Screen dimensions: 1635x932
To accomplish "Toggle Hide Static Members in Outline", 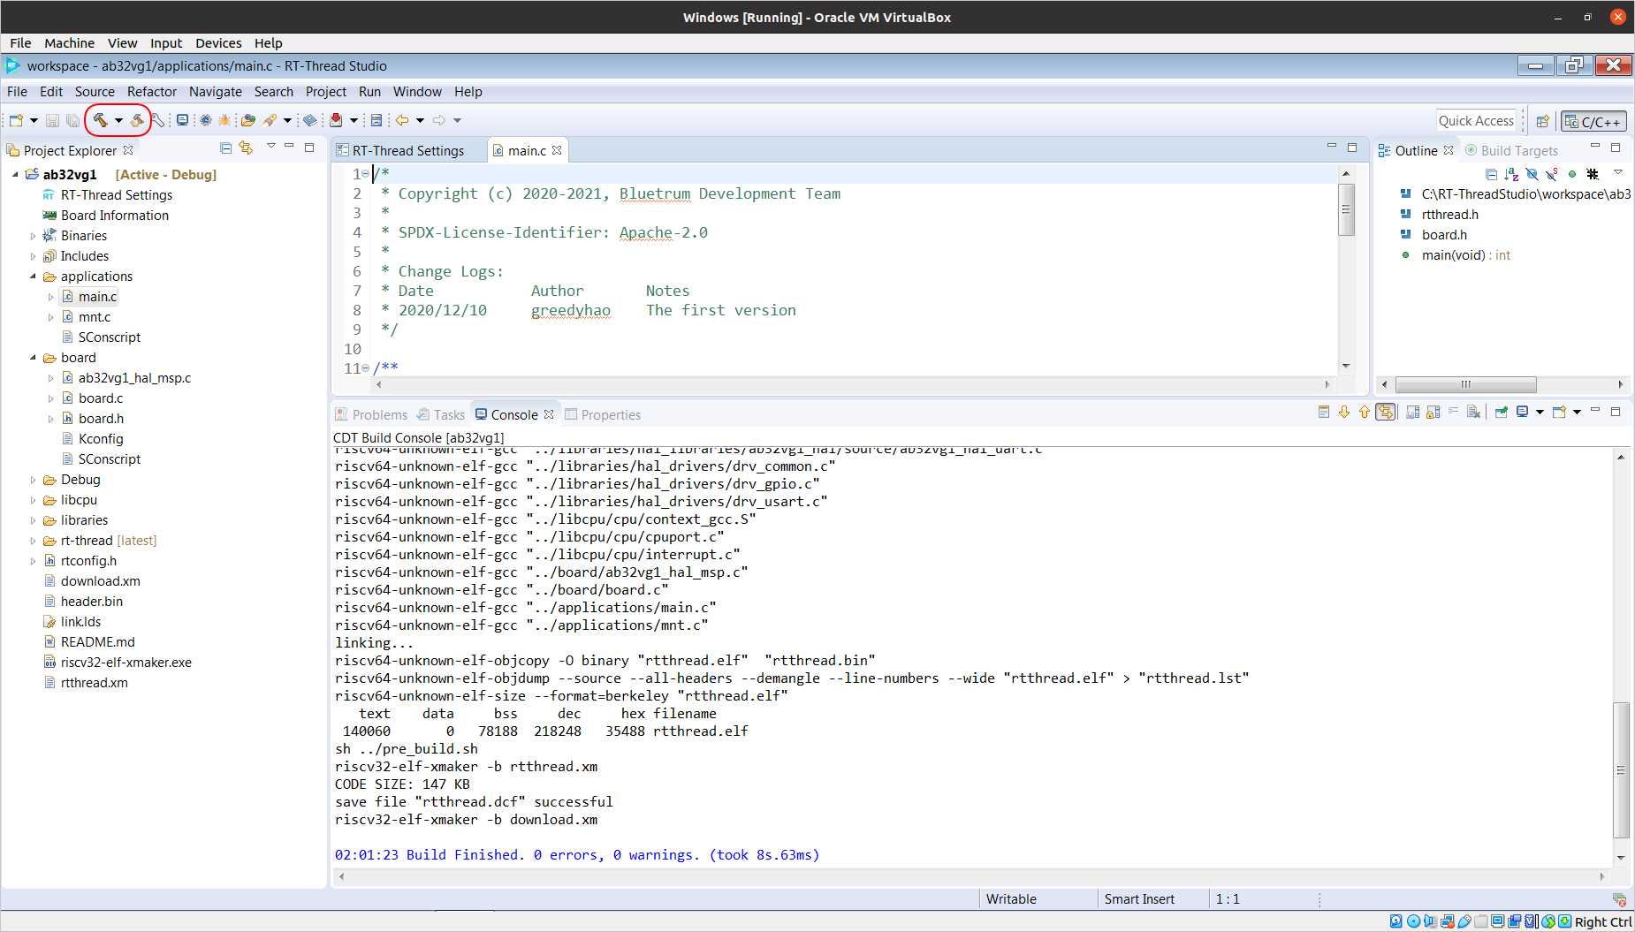I will point(1552,174).
